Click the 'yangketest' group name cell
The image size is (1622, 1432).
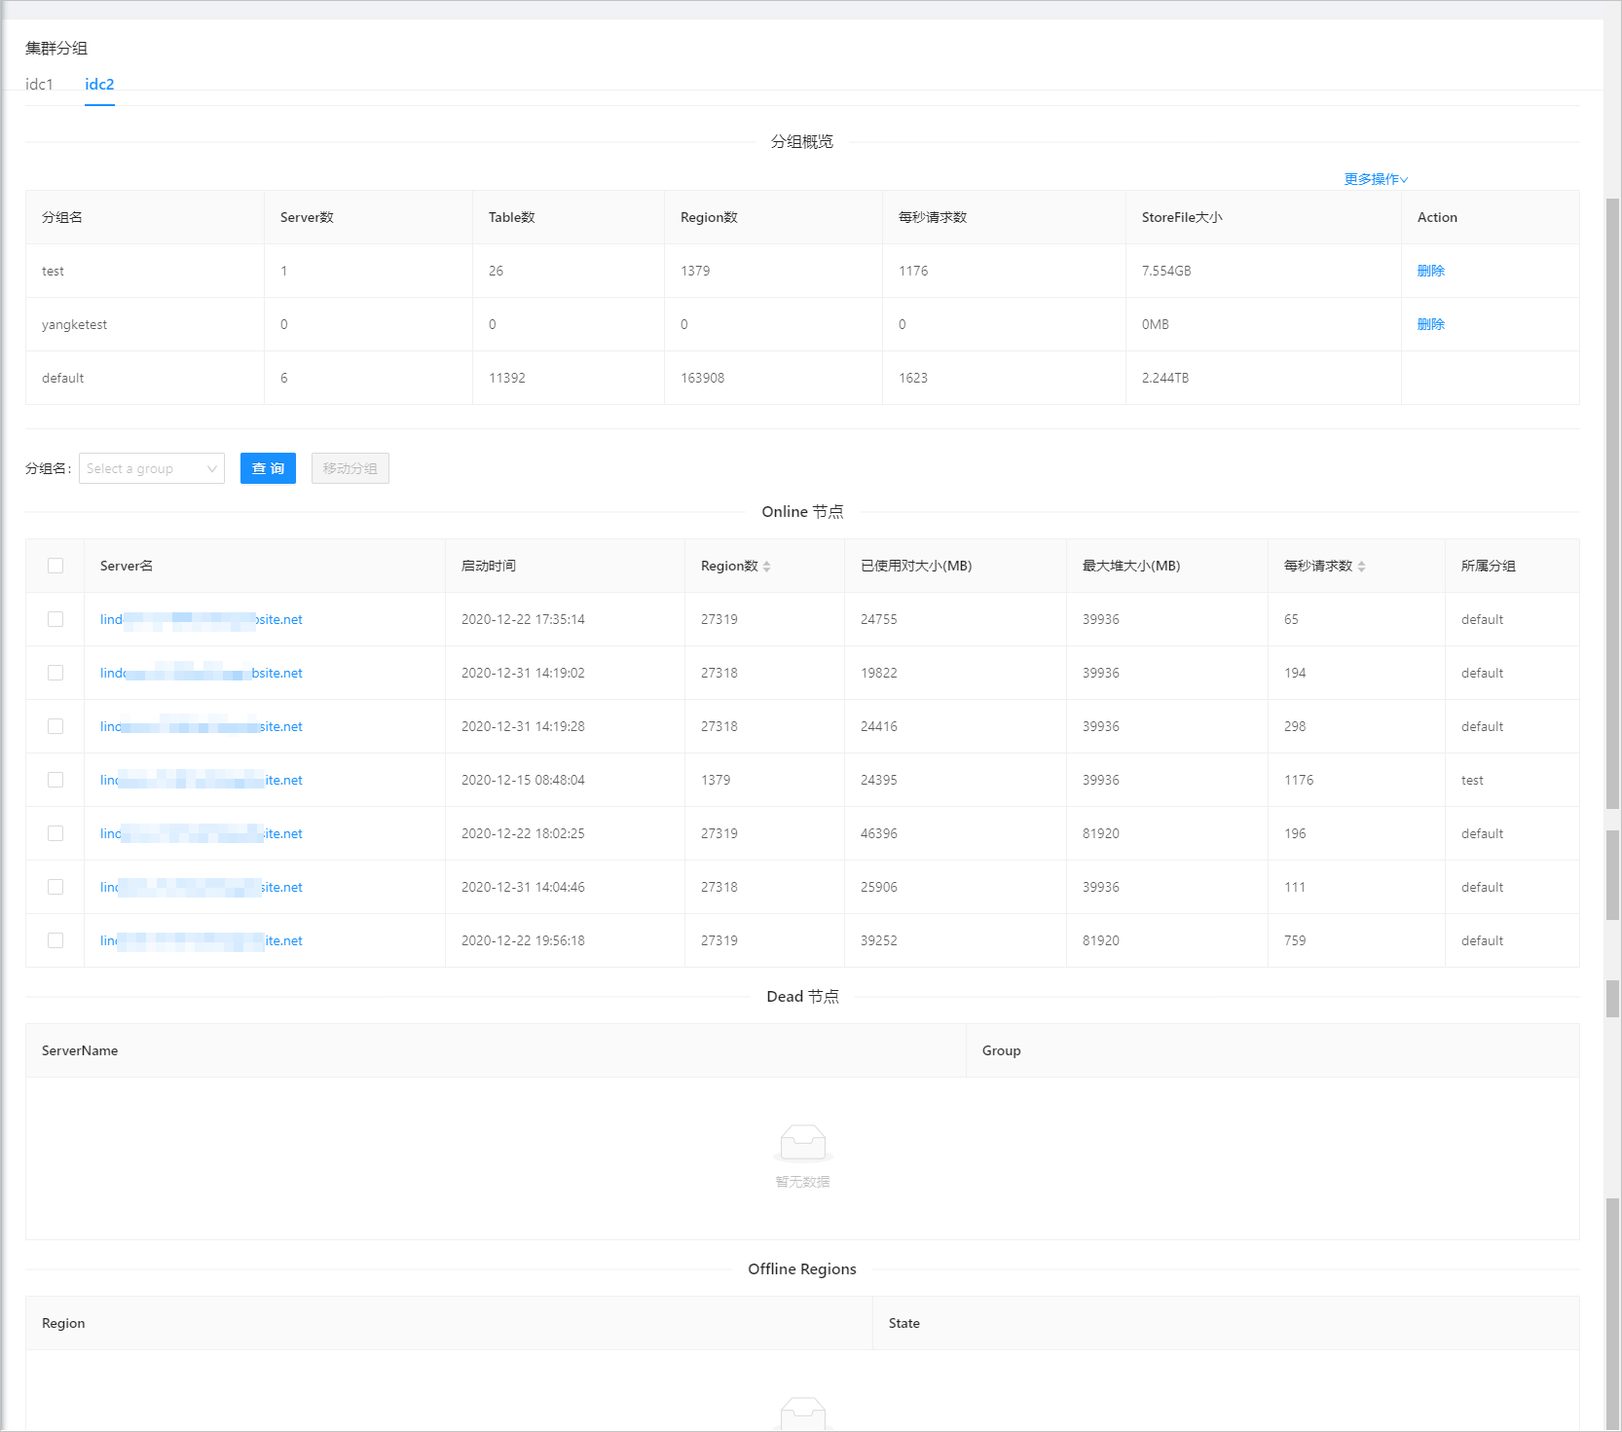(x=74, y=324)
